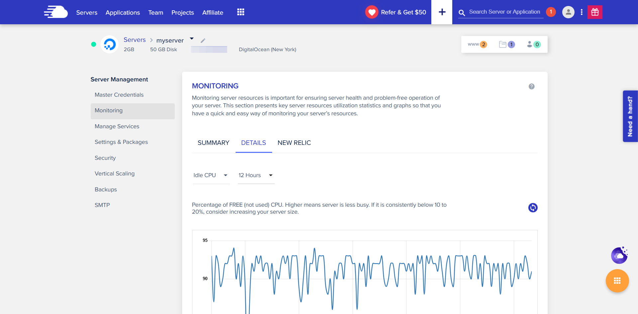Click Refer & Get $50 link
Viewport: 638px width, 314px height.
403,12
